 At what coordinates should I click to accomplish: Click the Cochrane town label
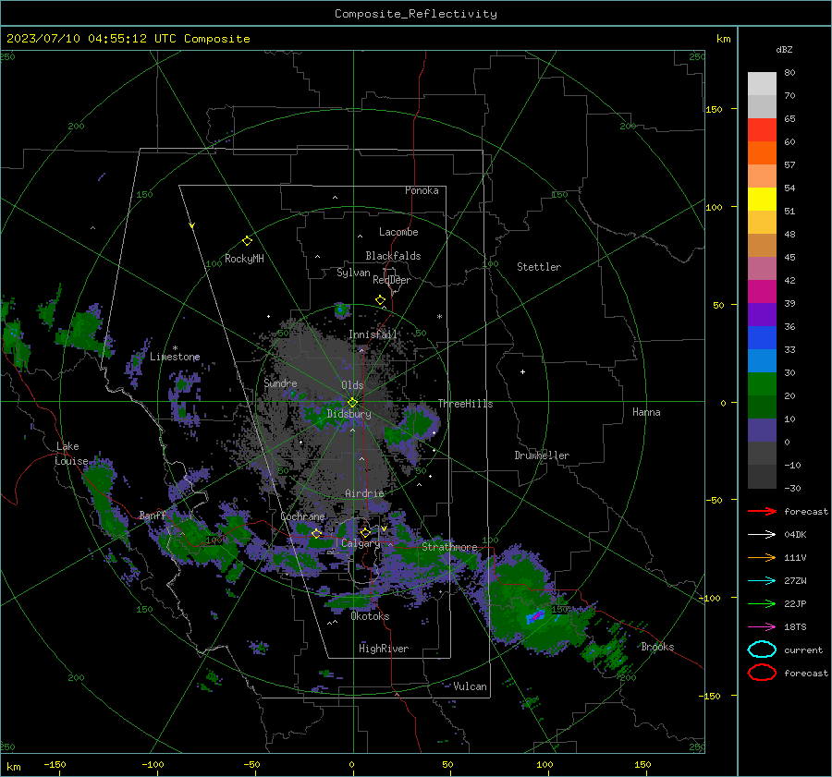(x=302, y=516)
